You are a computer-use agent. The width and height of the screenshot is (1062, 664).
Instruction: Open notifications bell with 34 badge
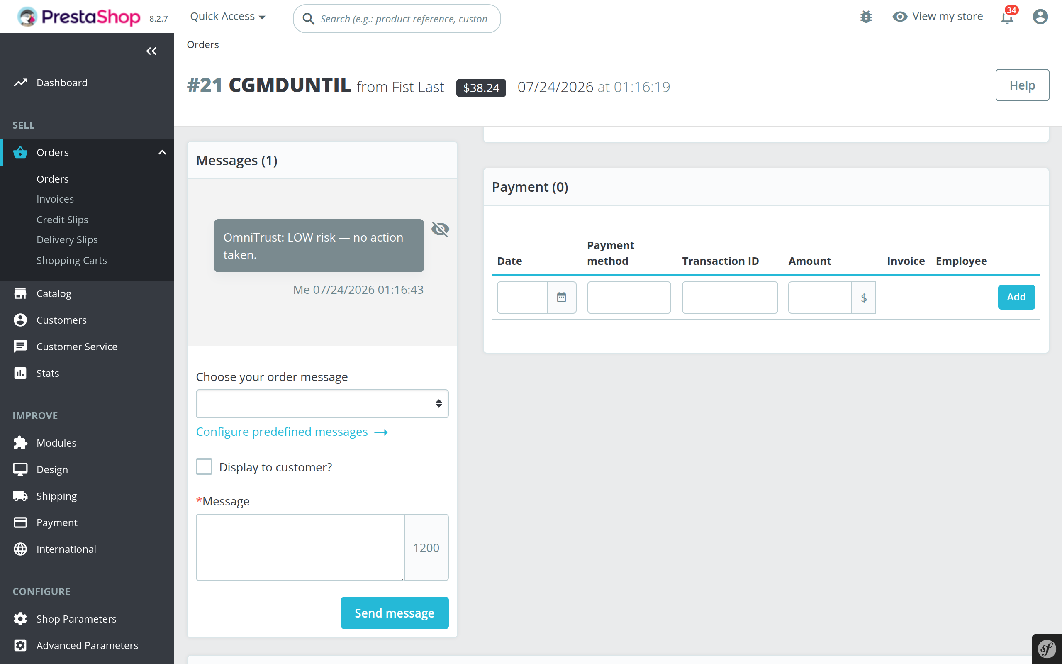point(1008,17)
